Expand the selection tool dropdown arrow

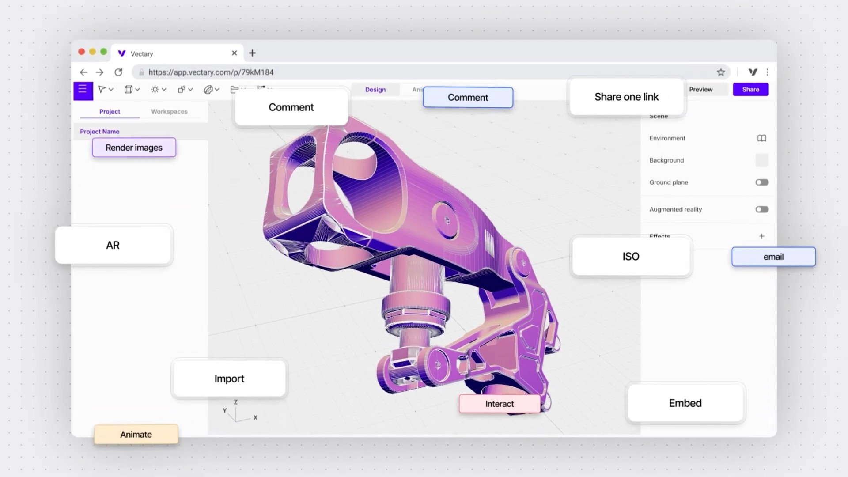pyautogui.click(x=111, y=90)
